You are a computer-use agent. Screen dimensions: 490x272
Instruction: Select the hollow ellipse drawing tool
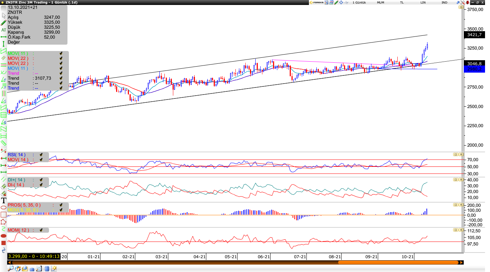coord(4,208)
